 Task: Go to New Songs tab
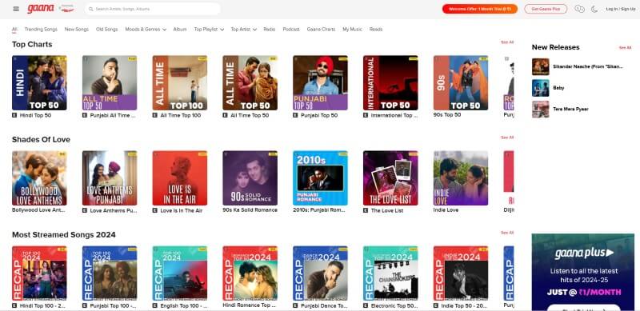tap(76, 30)
